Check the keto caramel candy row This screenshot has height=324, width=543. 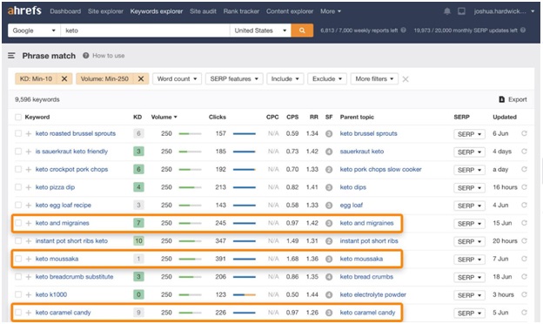click(x=18, y=312)
